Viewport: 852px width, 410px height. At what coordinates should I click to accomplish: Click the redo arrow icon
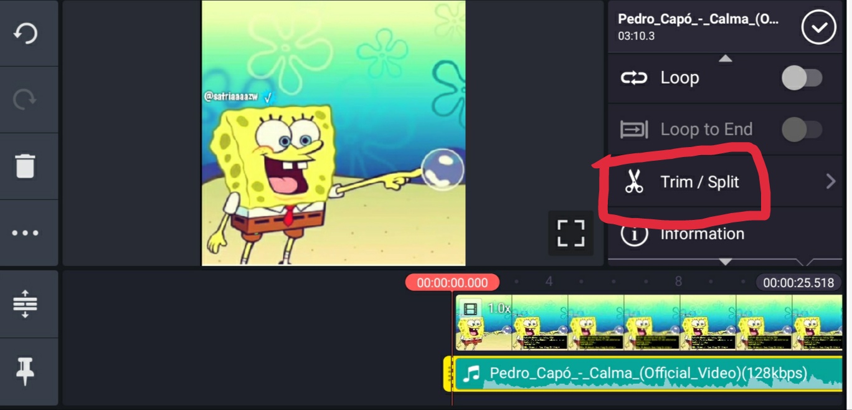coord(25,99)
